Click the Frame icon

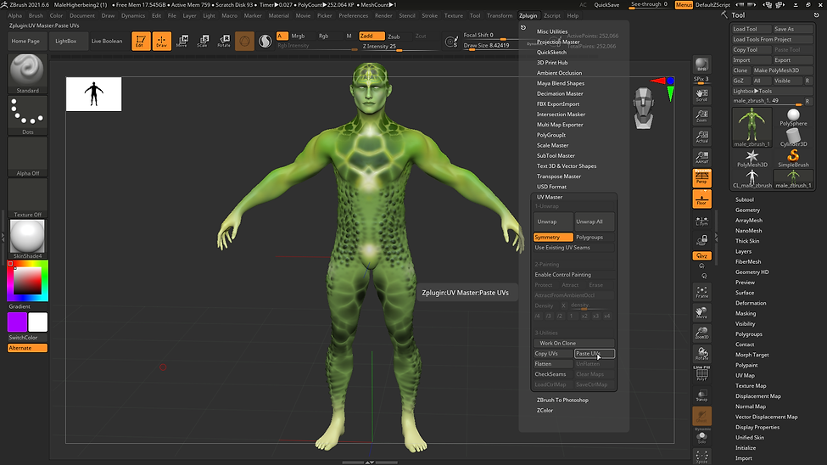[702, 292]
